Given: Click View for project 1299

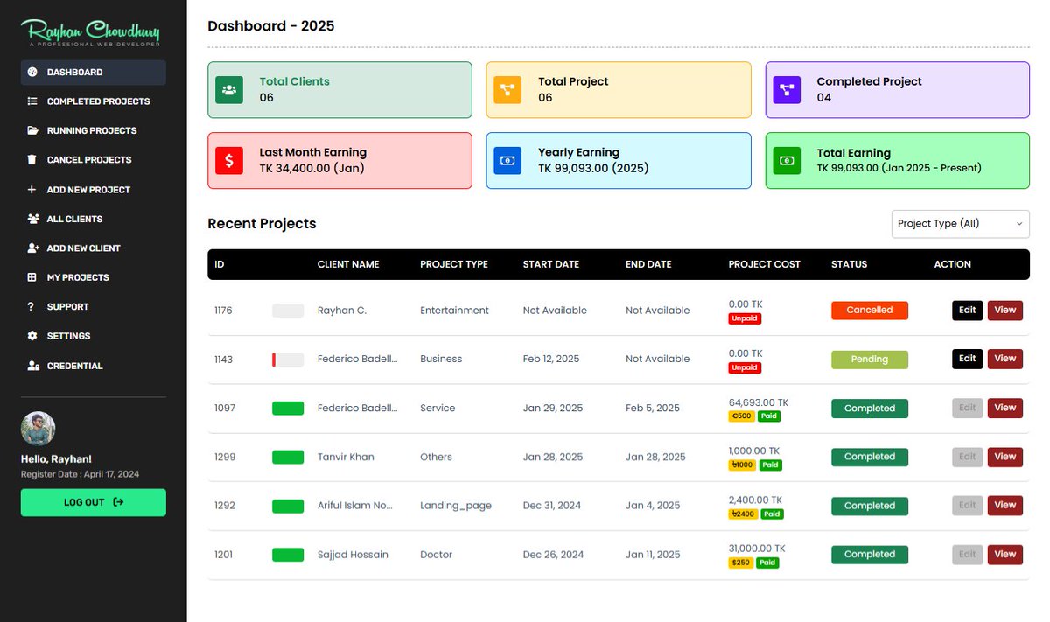Looking at the screenshot, I should [1005, 457].
